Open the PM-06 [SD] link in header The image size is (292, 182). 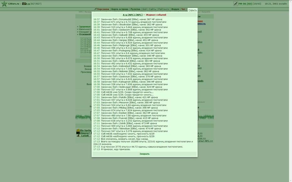click(245, 4)
